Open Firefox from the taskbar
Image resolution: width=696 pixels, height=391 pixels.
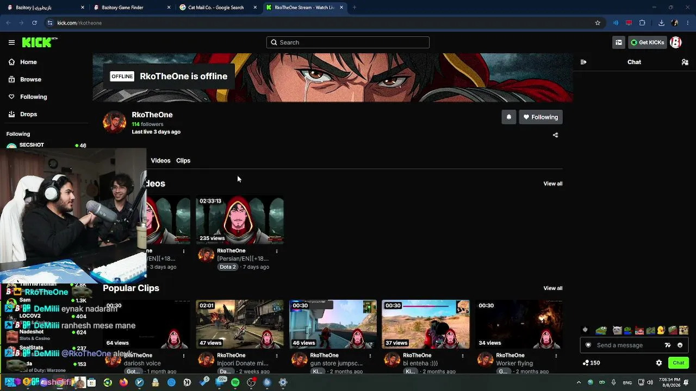tap(123, 382)
